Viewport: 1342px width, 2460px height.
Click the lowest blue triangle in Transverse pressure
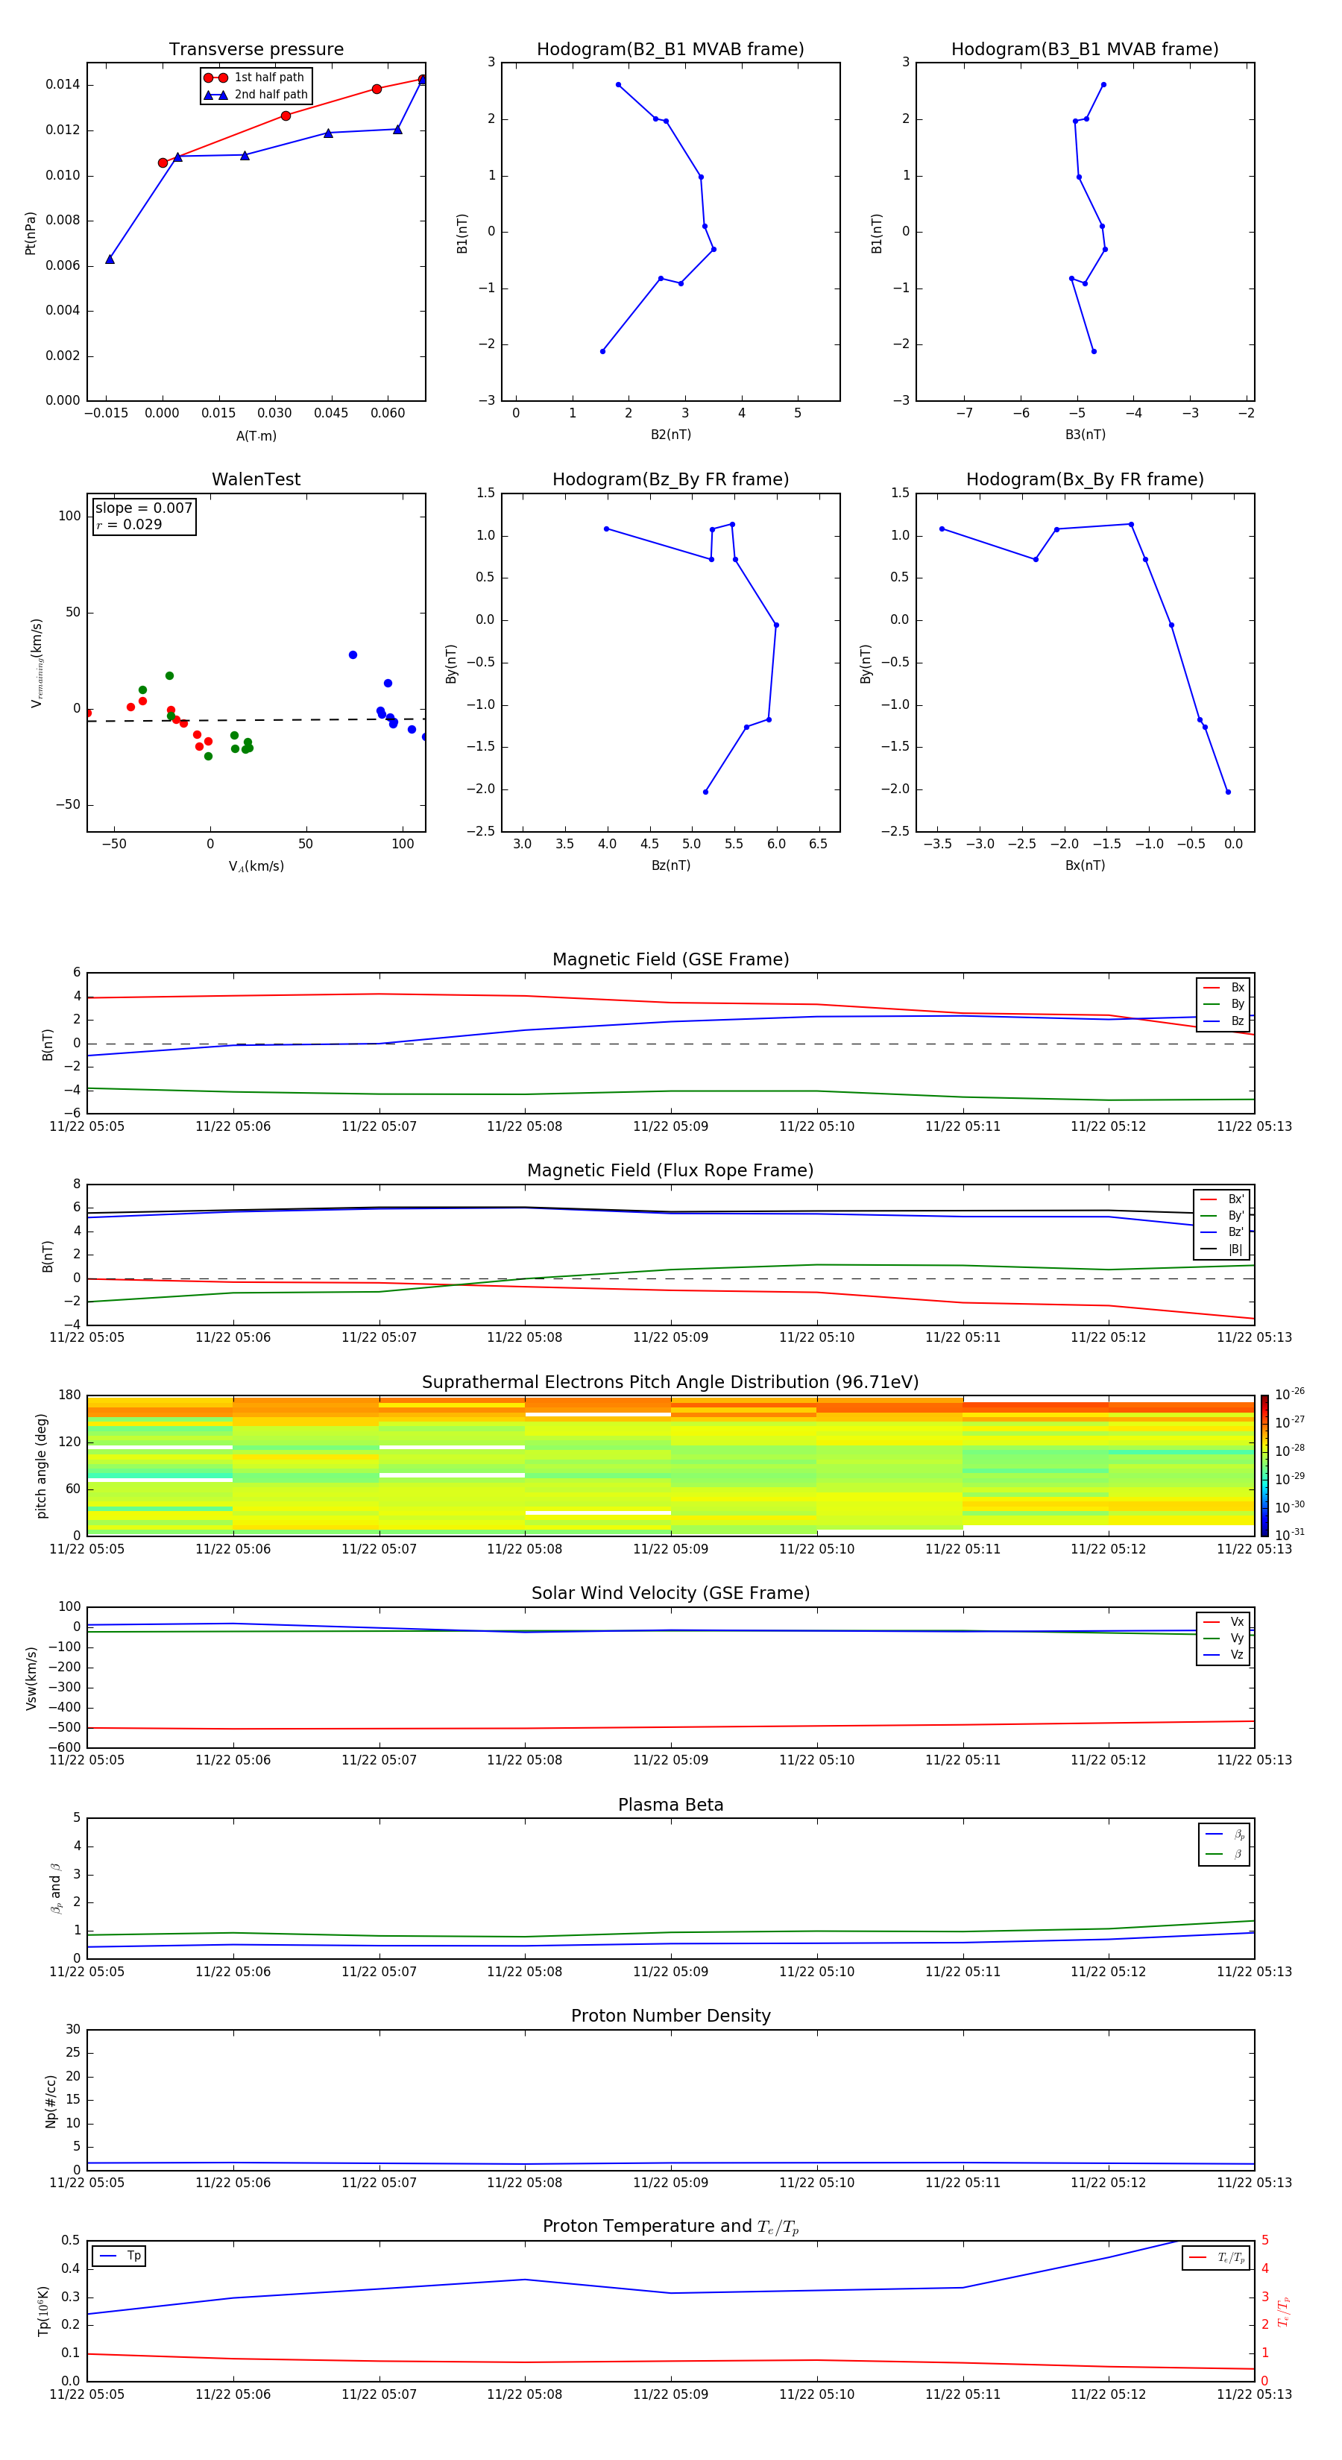110,259
